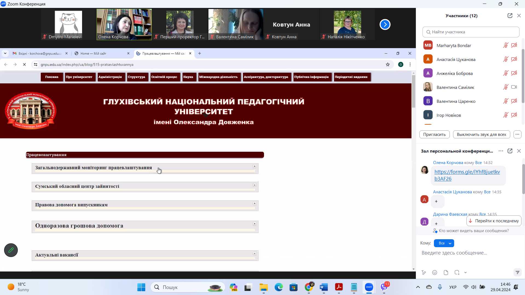Open the browser tab search dropdown
Screen dimensions: 525x295
pyautogui.click(x=5, y=54)
